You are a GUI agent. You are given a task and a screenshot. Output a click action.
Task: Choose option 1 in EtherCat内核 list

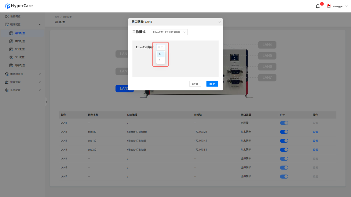160,60
